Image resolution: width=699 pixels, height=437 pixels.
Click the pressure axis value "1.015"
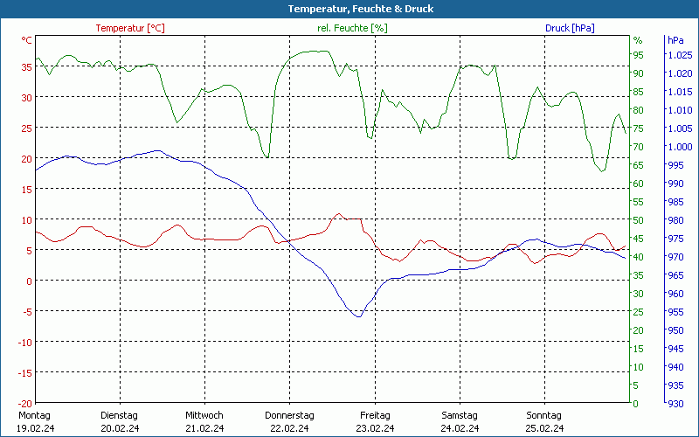tap(680, 92)
